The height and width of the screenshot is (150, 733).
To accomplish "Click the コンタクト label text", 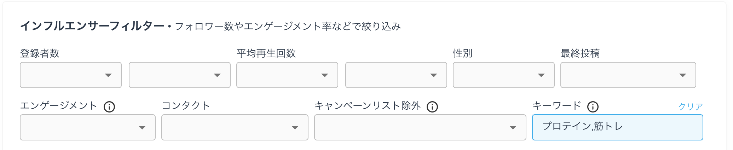I will pyautogui.click(x=186, y=106).
